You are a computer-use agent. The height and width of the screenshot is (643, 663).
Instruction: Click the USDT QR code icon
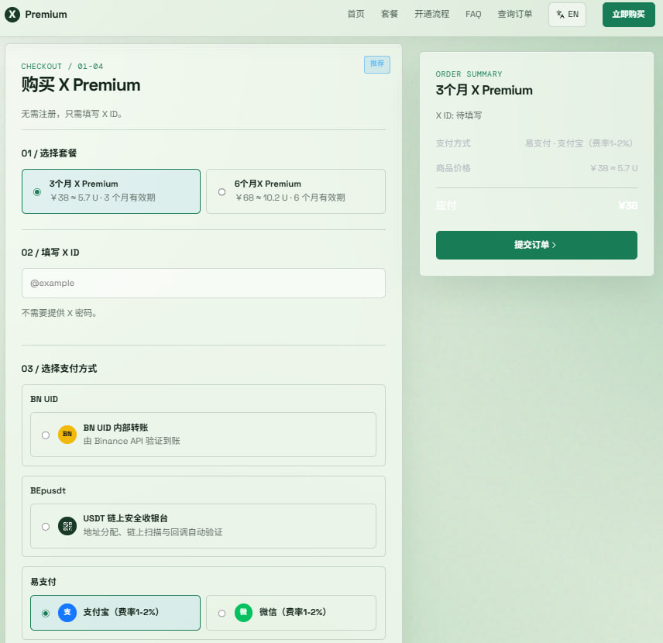click(x=67, y=526)
